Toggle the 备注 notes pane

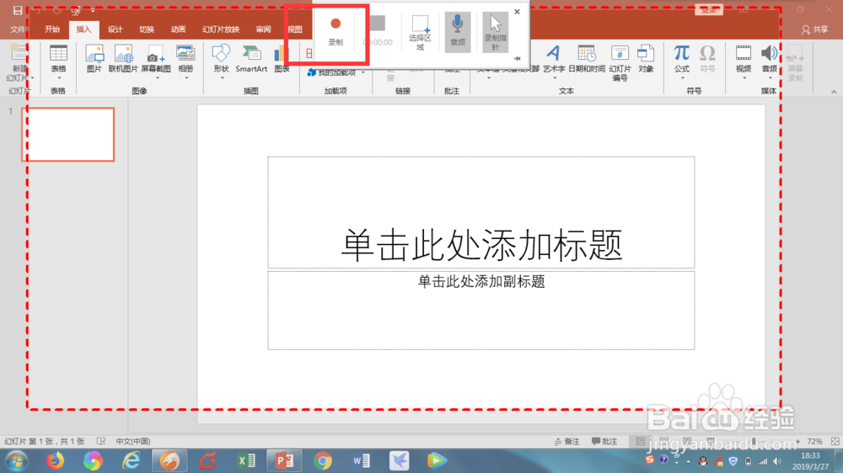(x=567, y=441)
